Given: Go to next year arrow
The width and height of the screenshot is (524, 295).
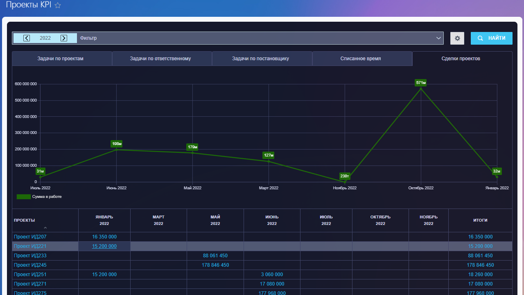Looking at the screenshot, I should (64, 38).
